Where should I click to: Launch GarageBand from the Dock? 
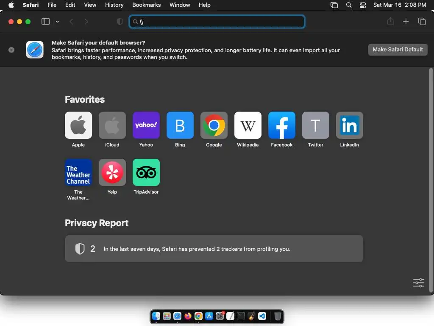tap(252, 316)
